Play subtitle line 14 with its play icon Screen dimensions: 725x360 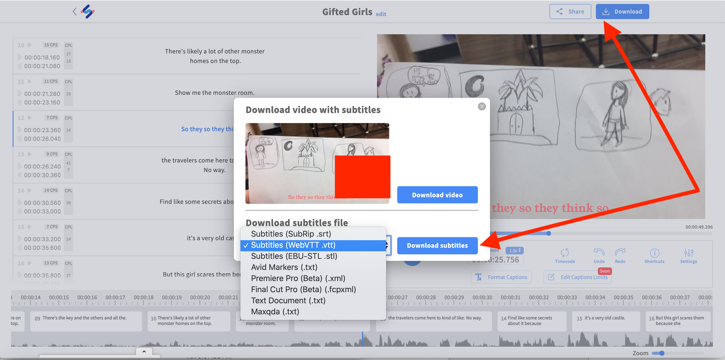[30, 191]
